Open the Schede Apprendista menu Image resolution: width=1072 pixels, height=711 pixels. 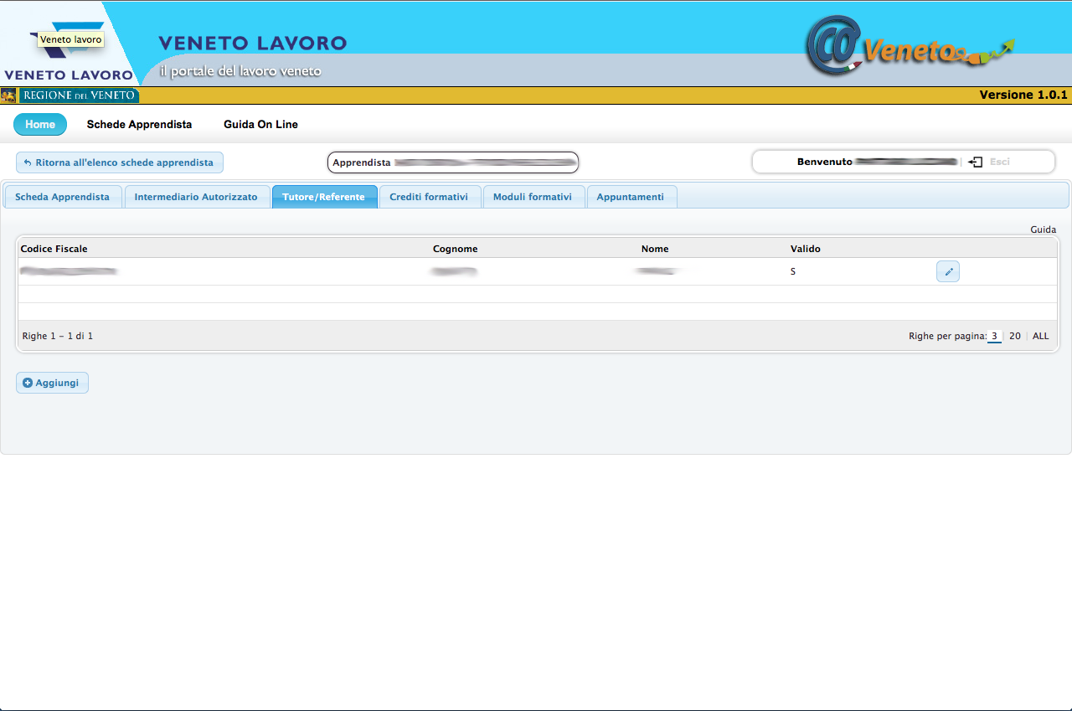pos(139,124)
